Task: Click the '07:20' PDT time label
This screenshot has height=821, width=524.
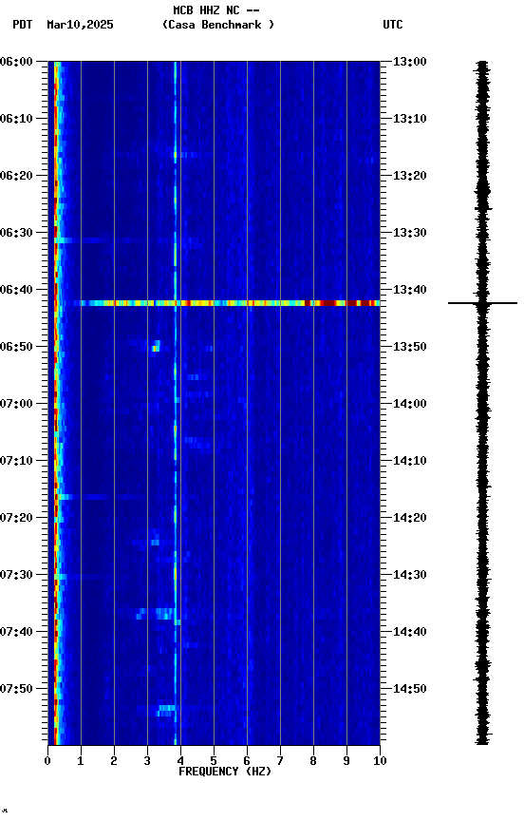Action: pos(16,519)
